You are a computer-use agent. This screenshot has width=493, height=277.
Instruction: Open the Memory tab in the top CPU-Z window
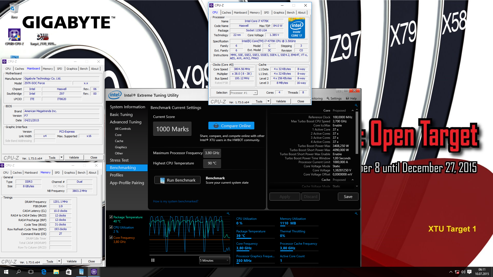tap(254, 13)
